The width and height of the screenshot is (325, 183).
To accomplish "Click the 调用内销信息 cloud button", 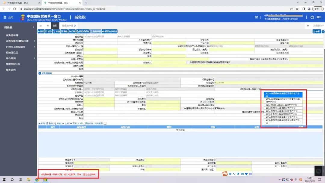I will 110,31.
